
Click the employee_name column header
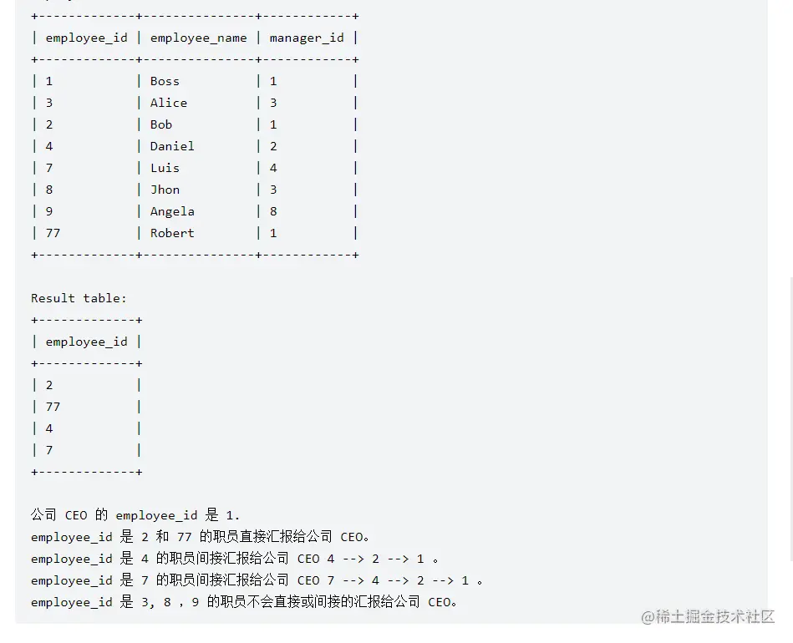click(x=198, y=38)
